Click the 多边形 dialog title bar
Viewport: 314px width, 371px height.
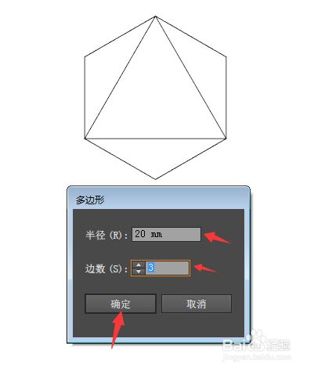point(158,200)
